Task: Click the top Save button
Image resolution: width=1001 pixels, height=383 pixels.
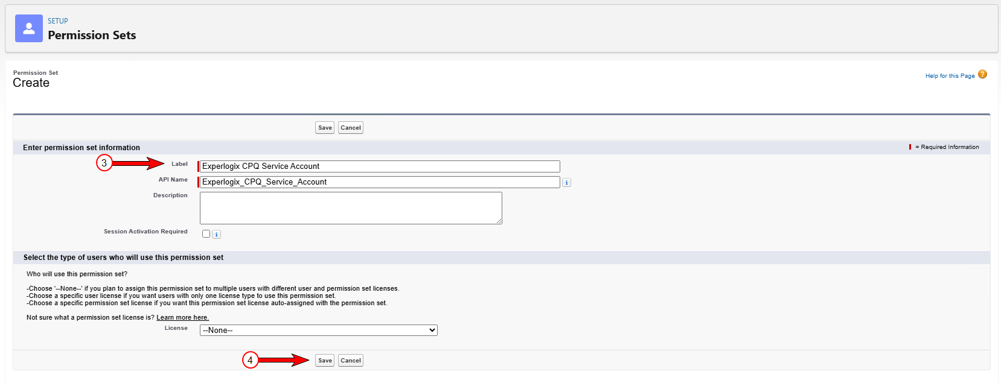Action: 325,128
